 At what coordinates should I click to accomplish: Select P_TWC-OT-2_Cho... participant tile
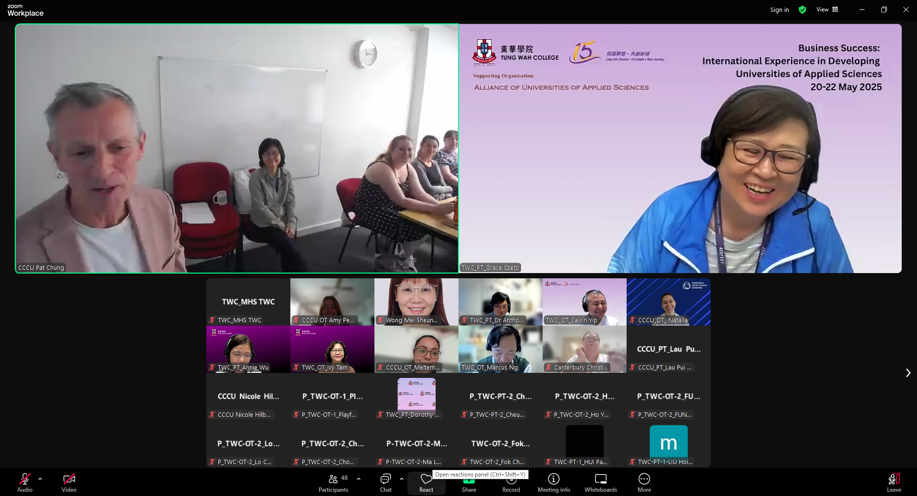[332, 443]
